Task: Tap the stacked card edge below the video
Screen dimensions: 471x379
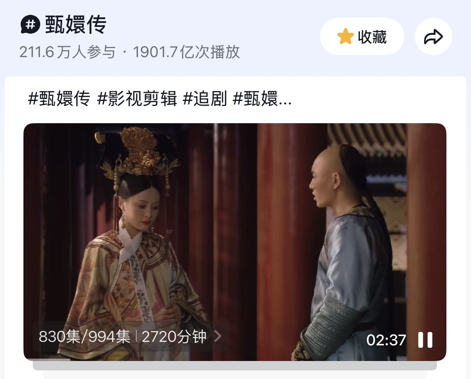Action: (235, 366)
